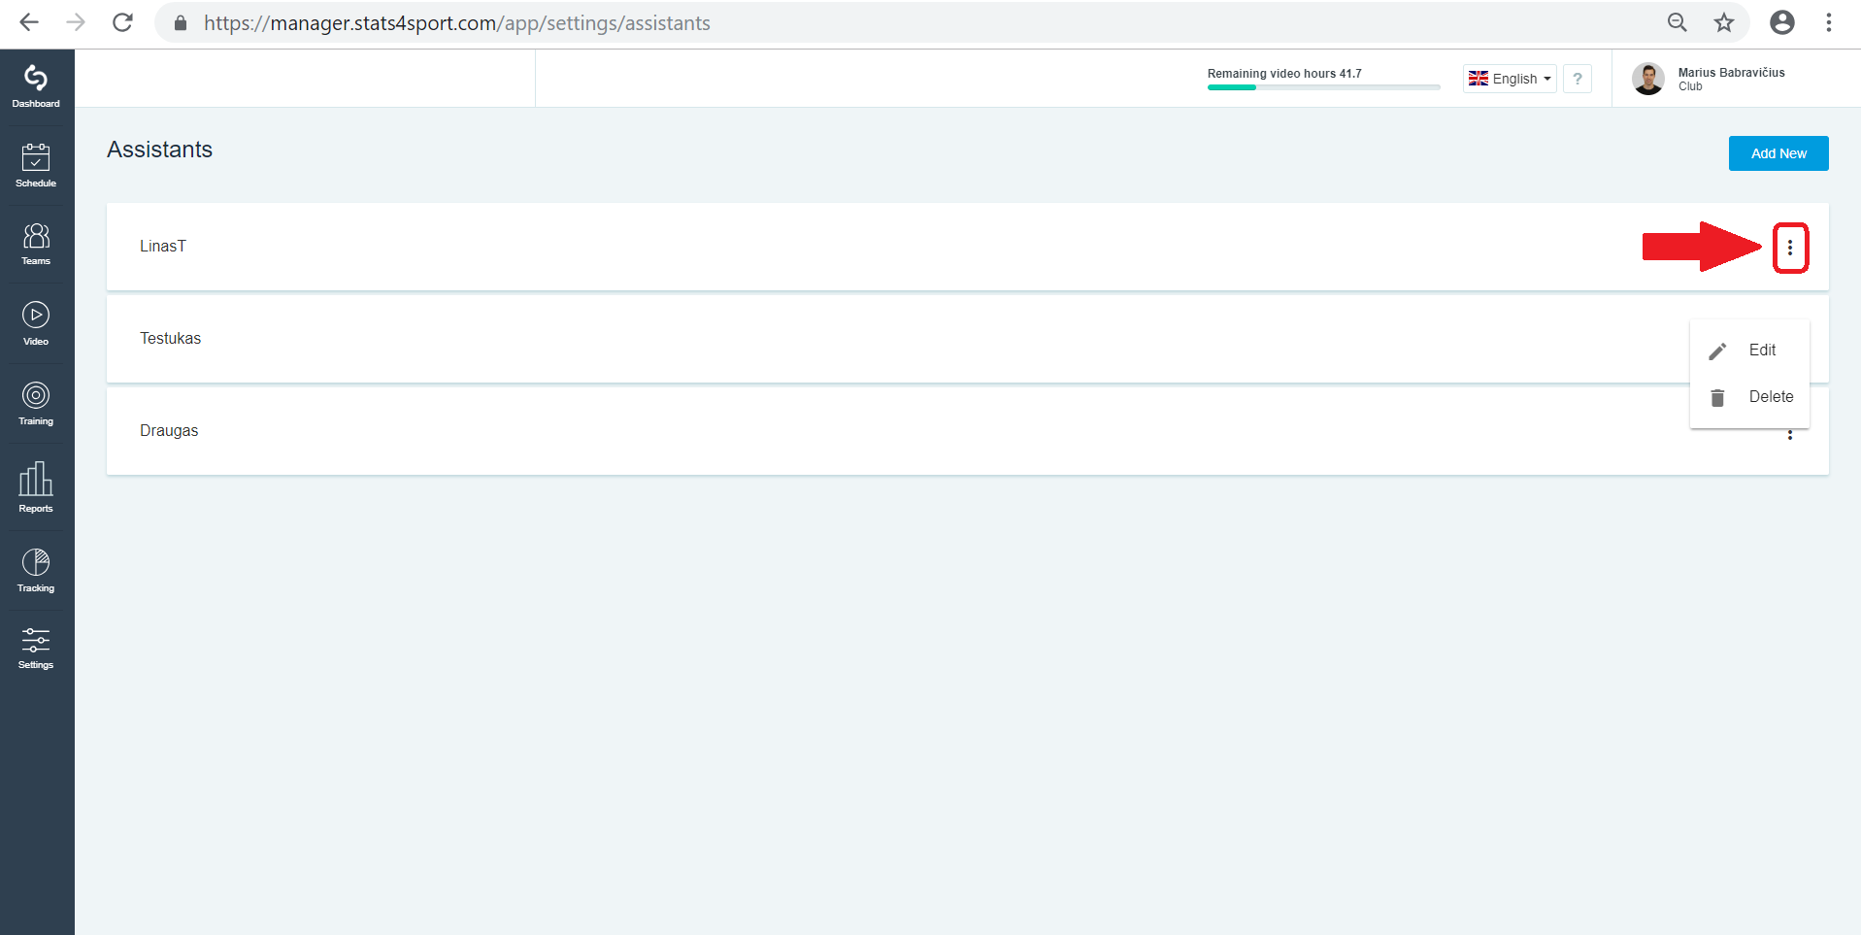
Task: Expand the English language dropdown
Action: point(1510,79)
